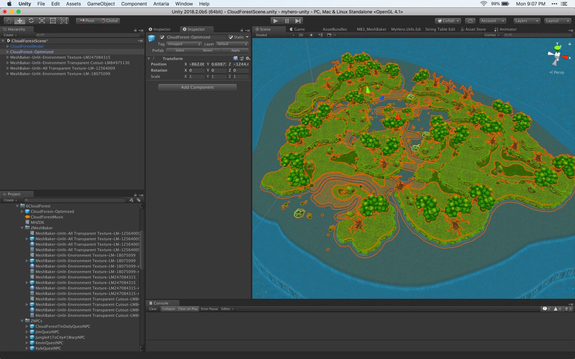Screen dimensions: 575x359
Task: Open the Transform component gear menu
Action: click(x=248, y=58)
